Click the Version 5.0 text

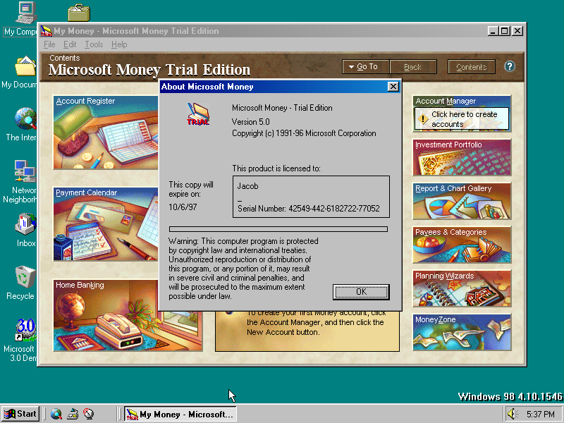(x=251, y=121)
